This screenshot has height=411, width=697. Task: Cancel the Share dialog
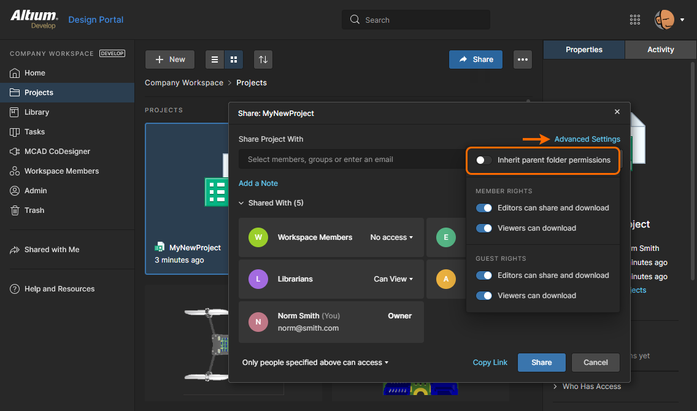595,363
